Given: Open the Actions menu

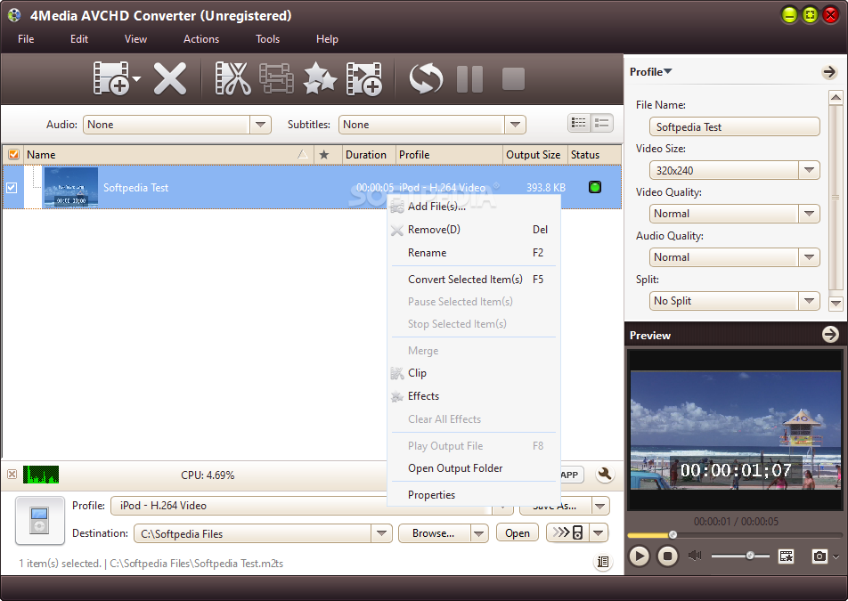Looking at the screenshot, I should pos(201,39).
